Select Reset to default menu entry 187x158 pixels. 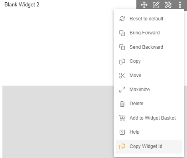tap(149, 19)
